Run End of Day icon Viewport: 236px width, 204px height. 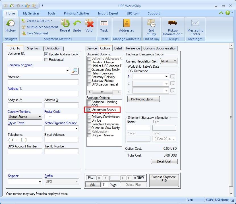click(x=151, y=23)
